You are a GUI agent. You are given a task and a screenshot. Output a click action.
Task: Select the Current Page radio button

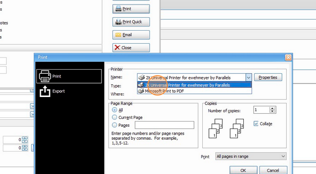pyautogui.click(x=115, y=117)
